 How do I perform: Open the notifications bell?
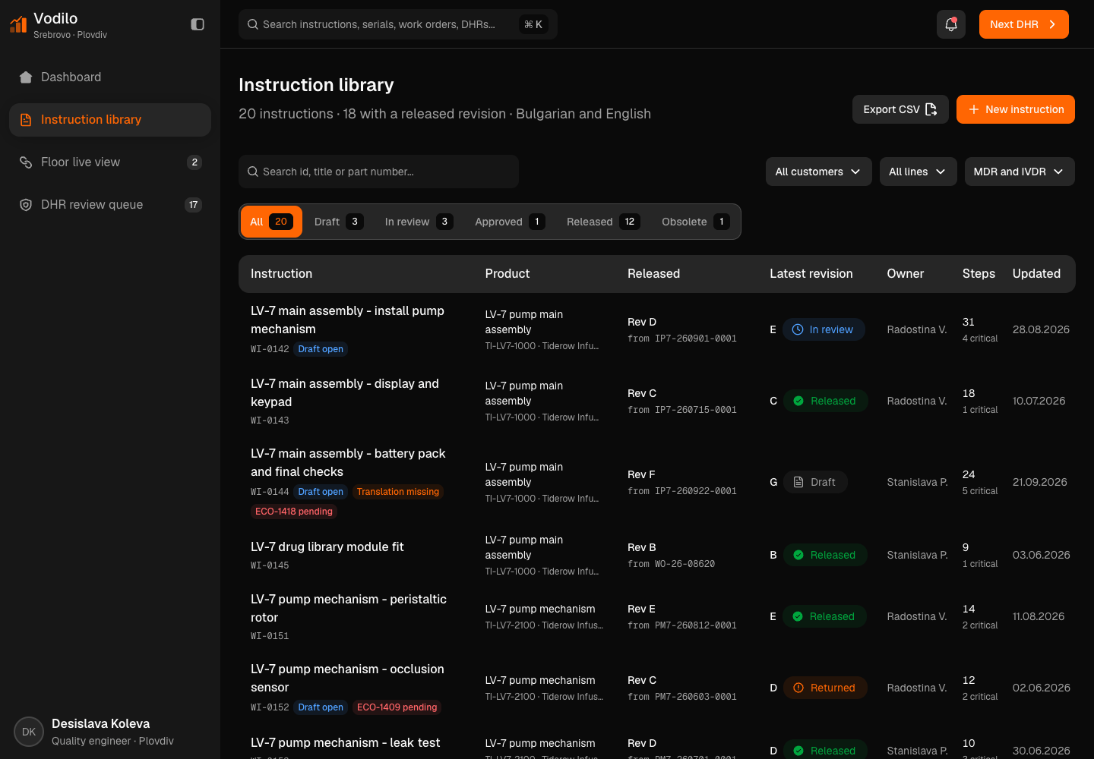tap(951, 24)
